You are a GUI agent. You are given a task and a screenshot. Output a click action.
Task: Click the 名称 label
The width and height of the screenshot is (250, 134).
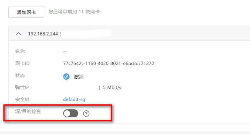20,51
